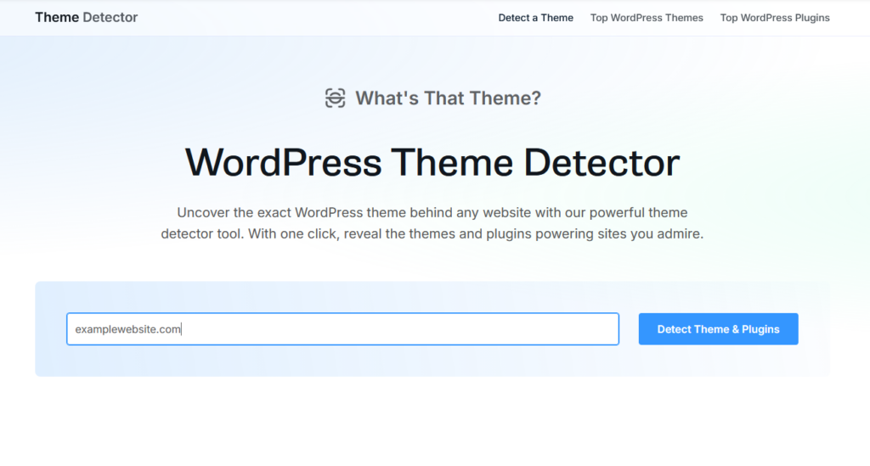
Task: Go to Top WordPress Themes
Action: point(647,18)
